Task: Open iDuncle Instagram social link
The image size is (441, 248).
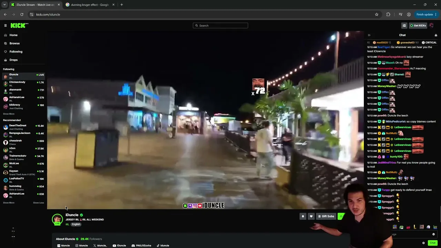Action: (x=82, y=246)
